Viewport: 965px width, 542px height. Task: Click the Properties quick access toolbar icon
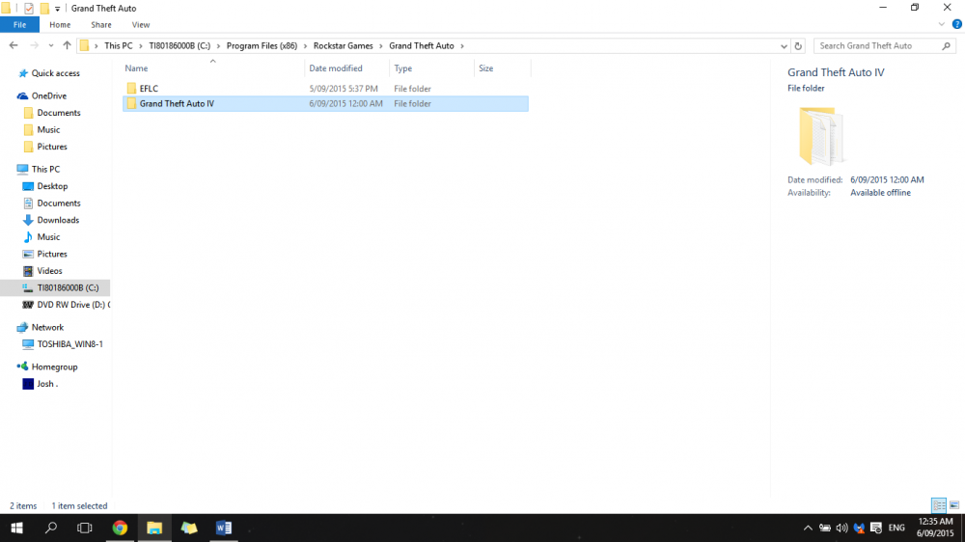point(29,9)
